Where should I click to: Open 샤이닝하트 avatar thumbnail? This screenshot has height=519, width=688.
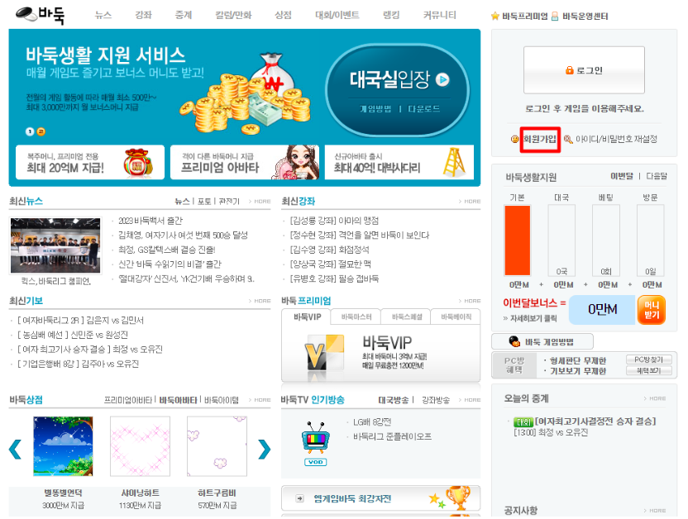(x=140, y=446)
